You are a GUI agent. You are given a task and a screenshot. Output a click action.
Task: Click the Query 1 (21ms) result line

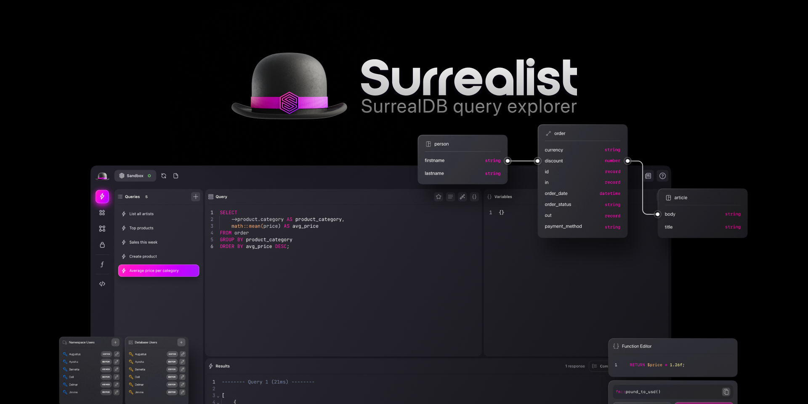(x=268, y=382)
